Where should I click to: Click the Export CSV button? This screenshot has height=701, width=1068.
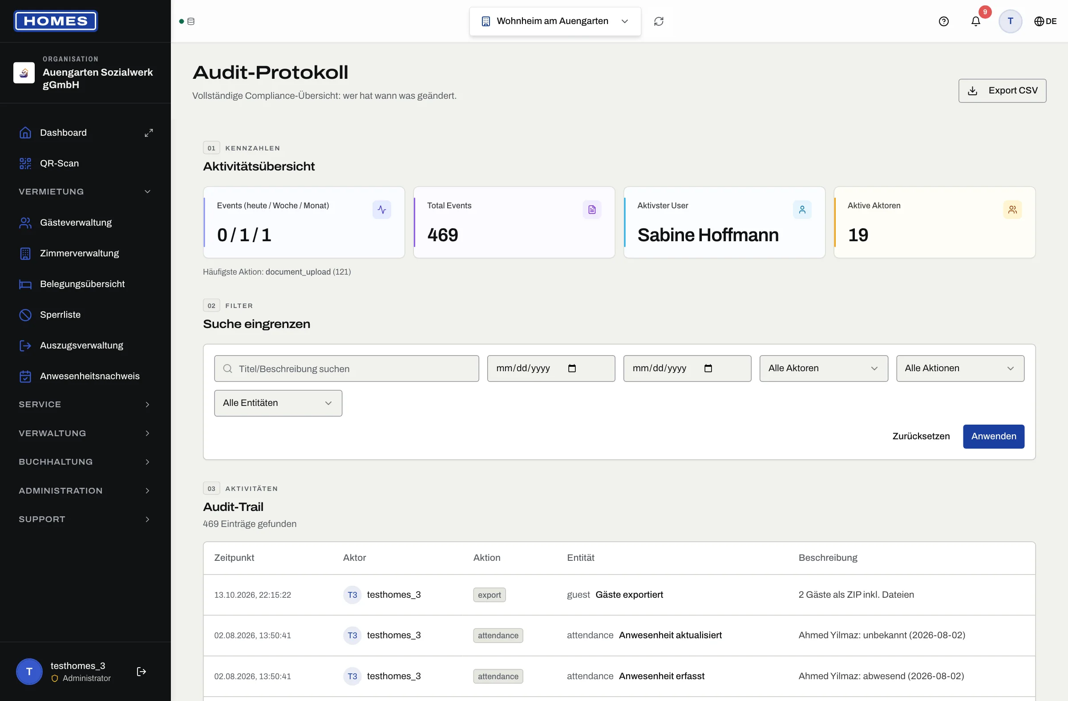1002,91
